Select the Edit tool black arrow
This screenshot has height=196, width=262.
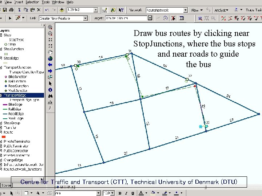[x=10, y=18]
